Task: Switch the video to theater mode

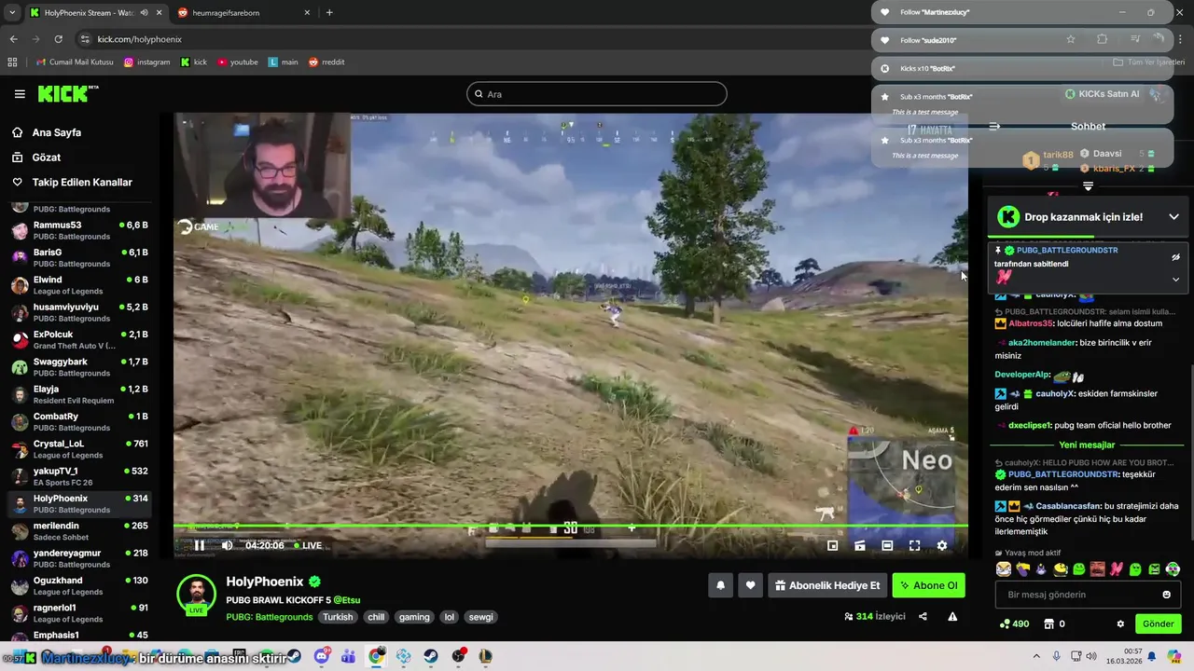Action: [x=887, y=545]
